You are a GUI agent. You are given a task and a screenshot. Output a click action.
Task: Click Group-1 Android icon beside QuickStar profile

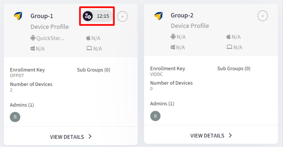(x=33, y=38)
